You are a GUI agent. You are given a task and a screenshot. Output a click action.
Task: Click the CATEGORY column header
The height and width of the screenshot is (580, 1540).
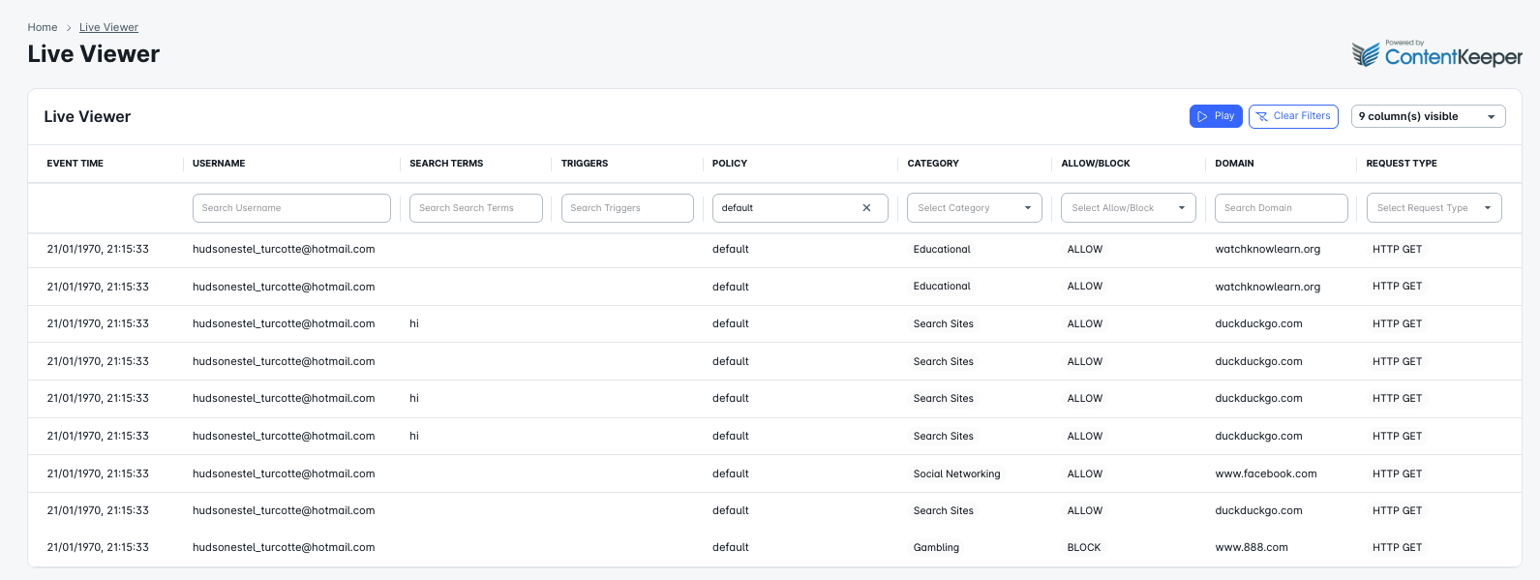click(x=933, y=164)
